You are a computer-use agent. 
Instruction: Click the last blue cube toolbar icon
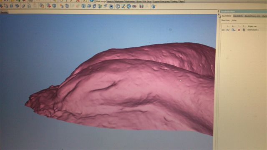[x=153, y=7]
